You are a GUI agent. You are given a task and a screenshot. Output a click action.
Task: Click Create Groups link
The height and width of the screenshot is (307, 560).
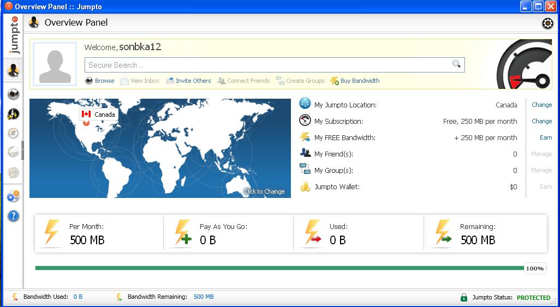coord(305,81)
